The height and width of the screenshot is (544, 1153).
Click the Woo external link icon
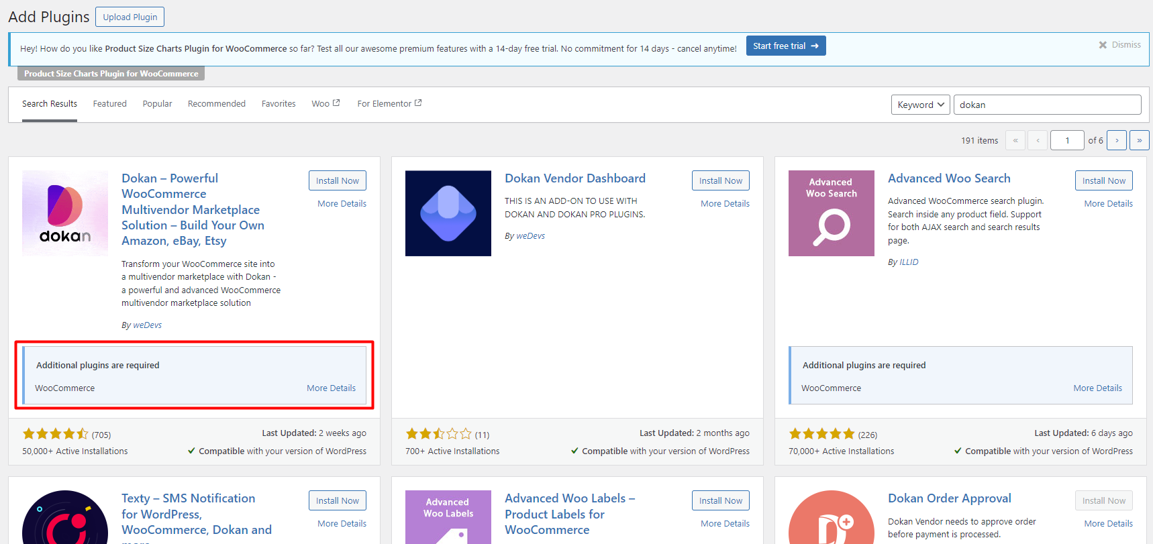pyautogui.click(x=336, y=103)
